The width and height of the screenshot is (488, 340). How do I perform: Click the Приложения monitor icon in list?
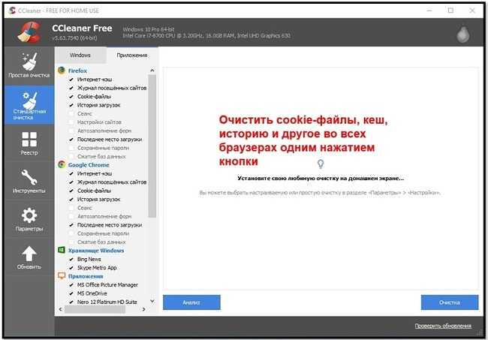pyautogui.click(x=62, y=276)
